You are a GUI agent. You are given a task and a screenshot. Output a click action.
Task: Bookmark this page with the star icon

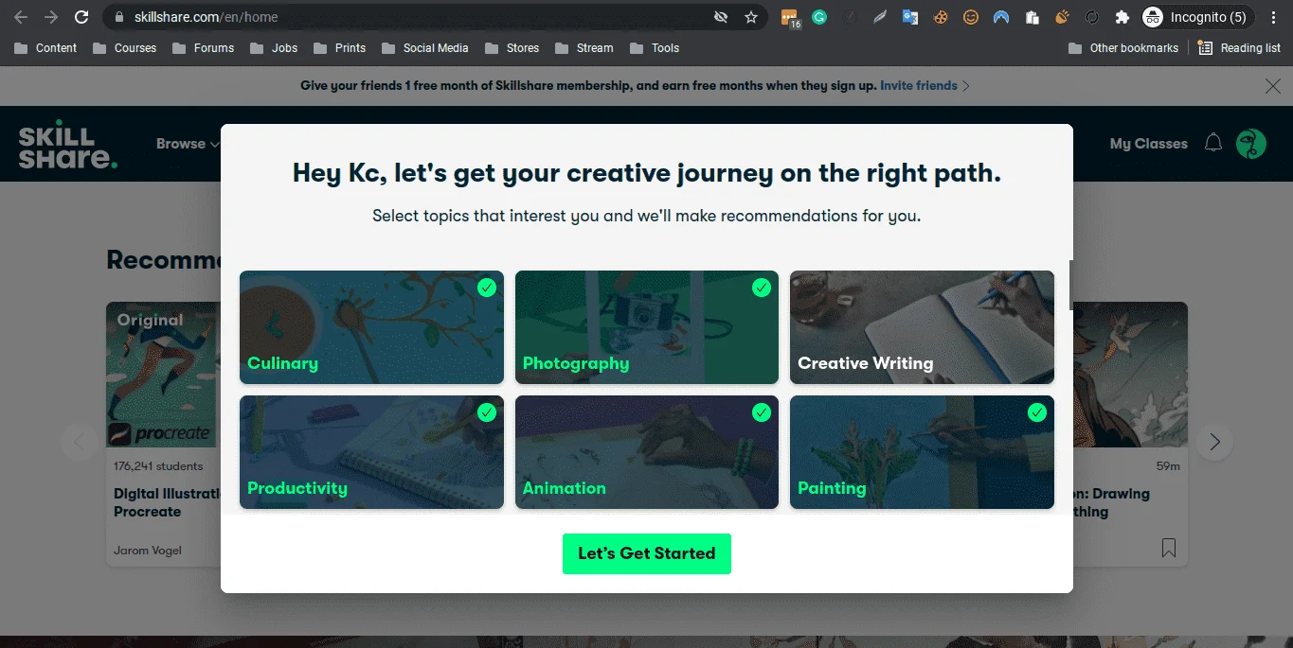(751, 17)
